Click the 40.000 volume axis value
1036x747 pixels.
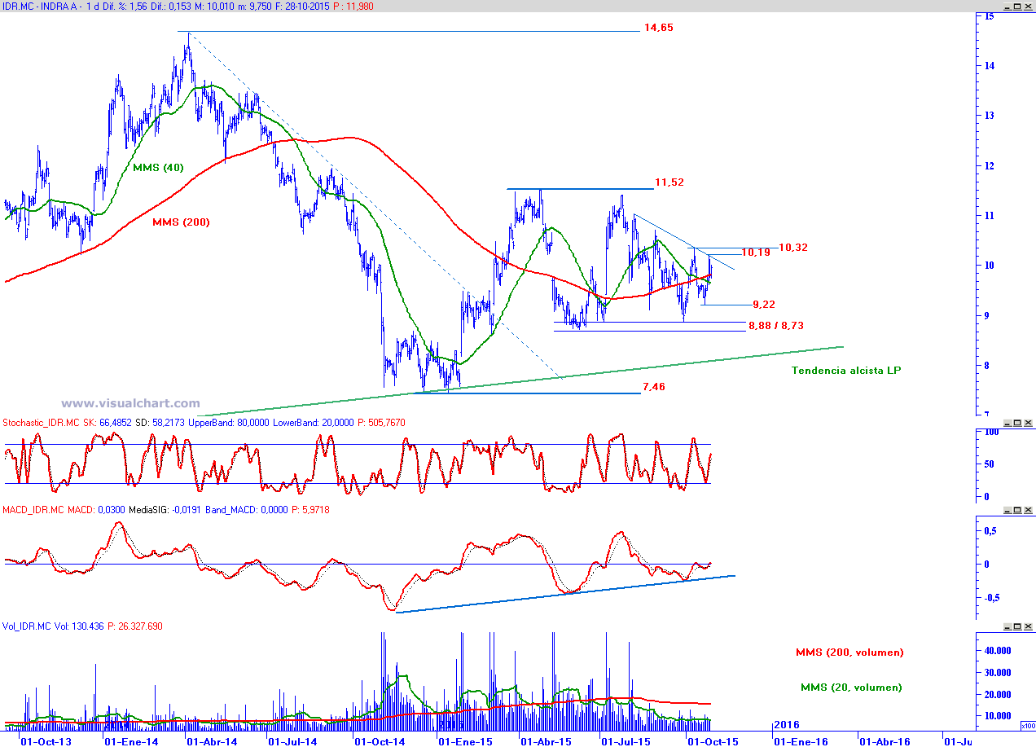997,651
